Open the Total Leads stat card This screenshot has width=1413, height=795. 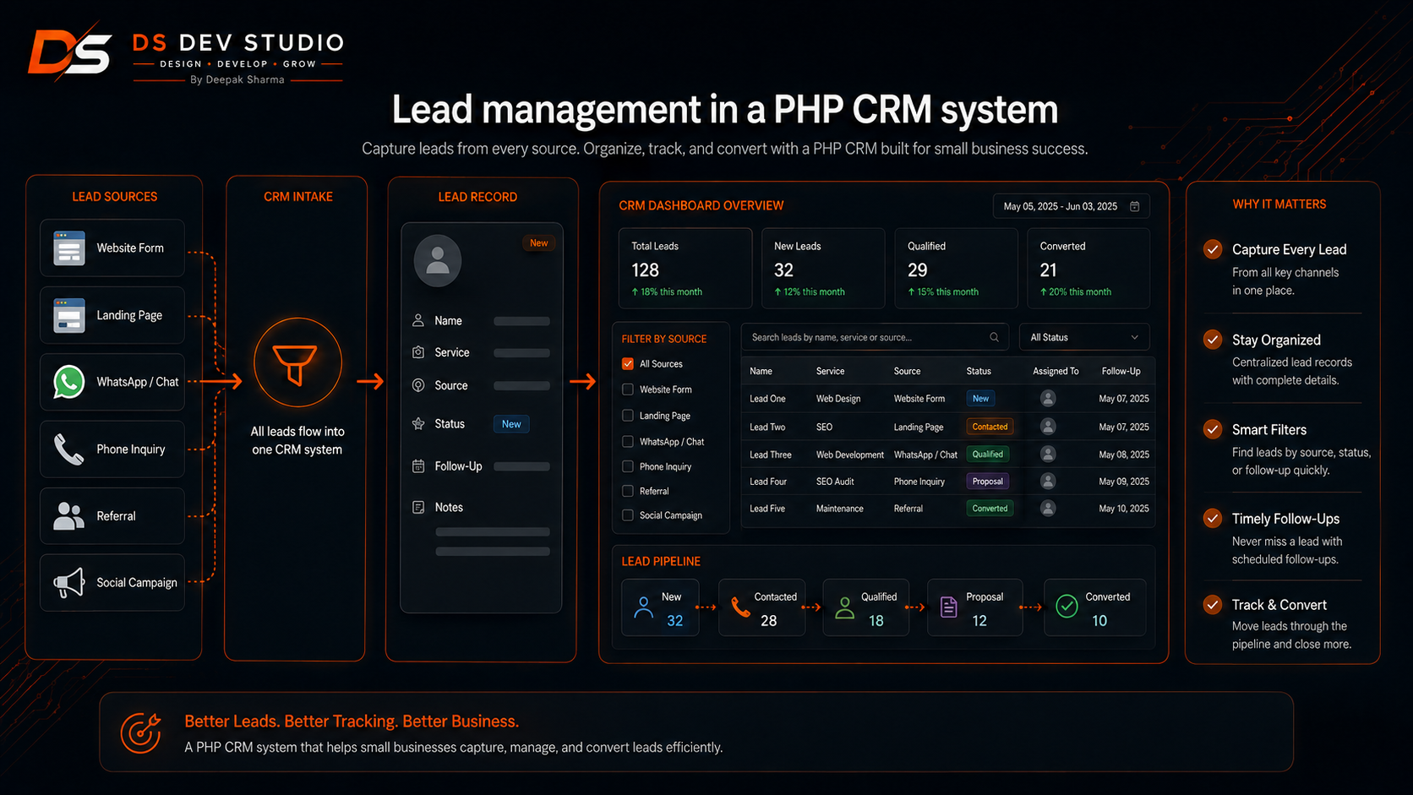(x=685, y=268)
